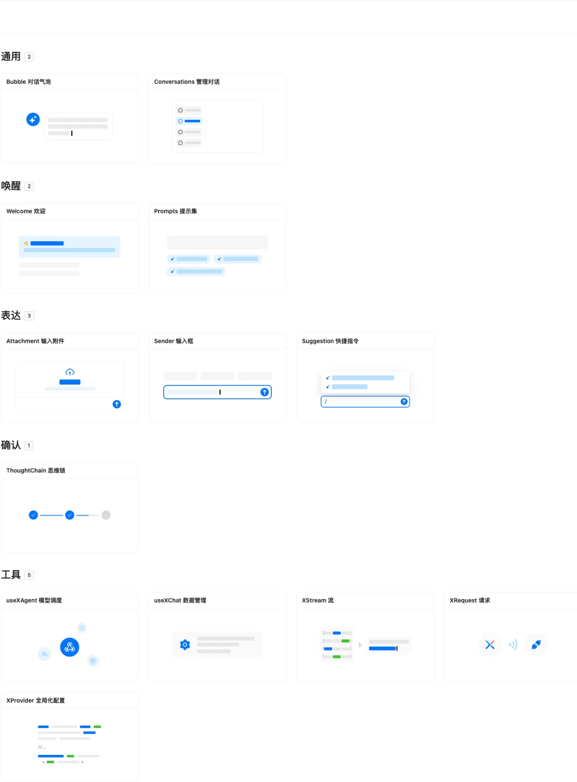Open the XStream 流 component card

coord(366,637)
